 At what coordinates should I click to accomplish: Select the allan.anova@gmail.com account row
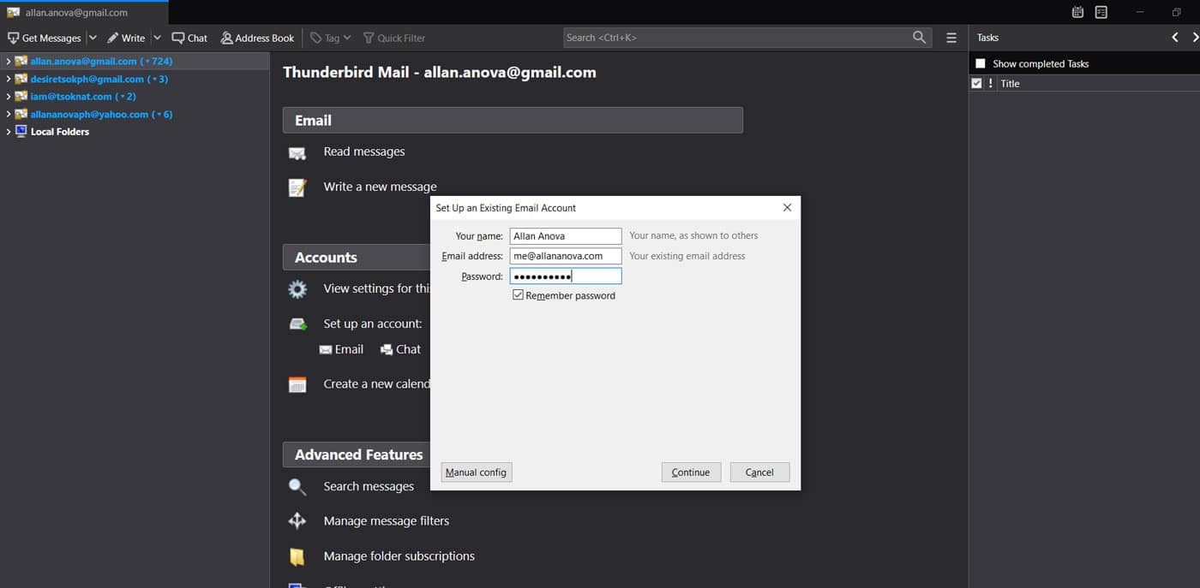click(x=135, y=62)
